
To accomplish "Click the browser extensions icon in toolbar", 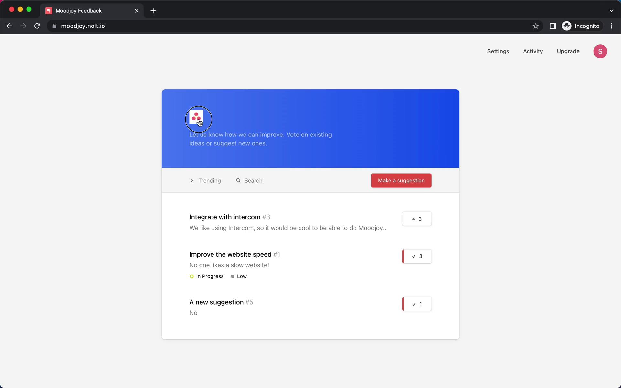I will pos(553,26).
